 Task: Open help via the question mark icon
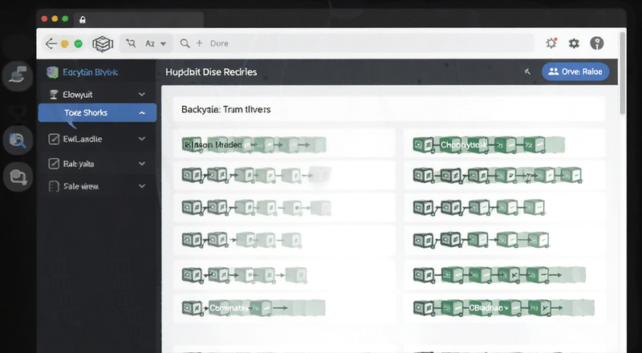(x=597, y=43)
